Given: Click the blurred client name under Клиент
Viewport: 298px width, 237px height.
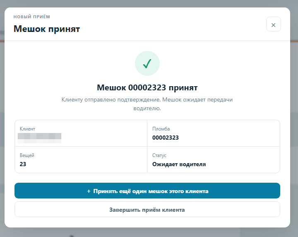Looking at the screenshot, I should [x=40, y=138].
